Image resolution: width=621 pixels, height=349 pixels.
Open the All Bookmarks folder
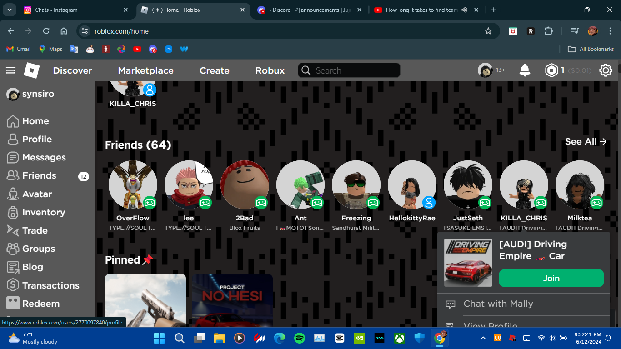click(591, 49)
